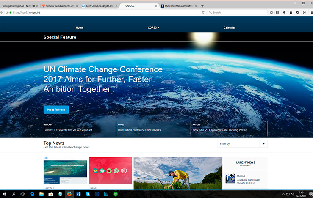Open How COP23 Organizers Are Tackling Waste
The width and height of the screenshot is (313, 198).
coord(220,130)
